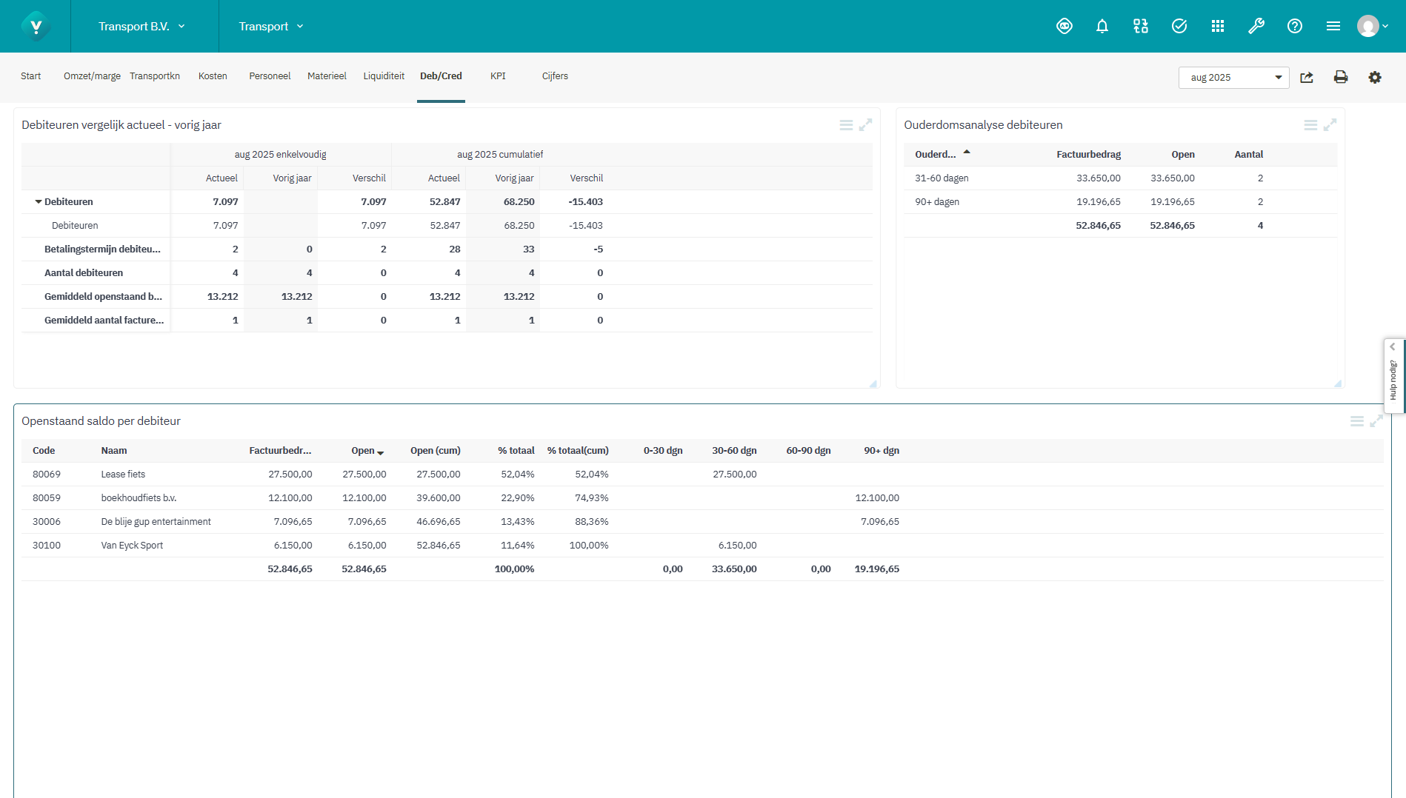
Task: Click the data transfer icon in the teal bar
Action: tap(1140, 26)
